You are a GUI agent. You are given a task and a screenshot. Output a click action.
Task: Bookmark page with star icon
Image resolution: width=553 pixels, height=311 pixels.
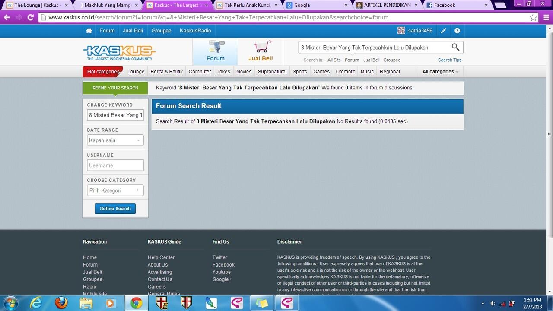[x=534, y=17]
